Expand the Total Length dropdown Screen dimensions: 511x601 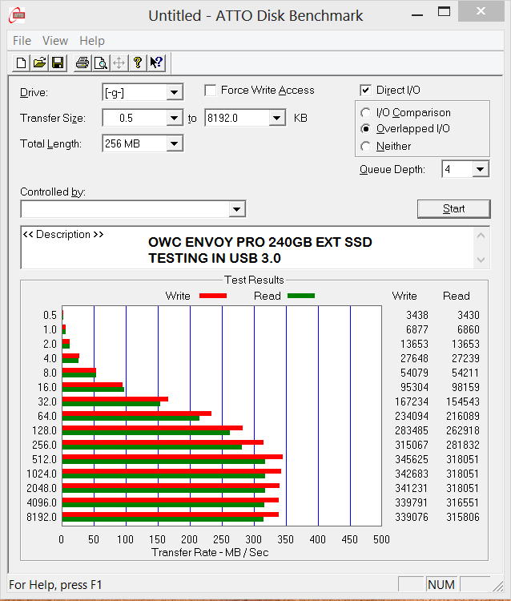tap(174, 144)
